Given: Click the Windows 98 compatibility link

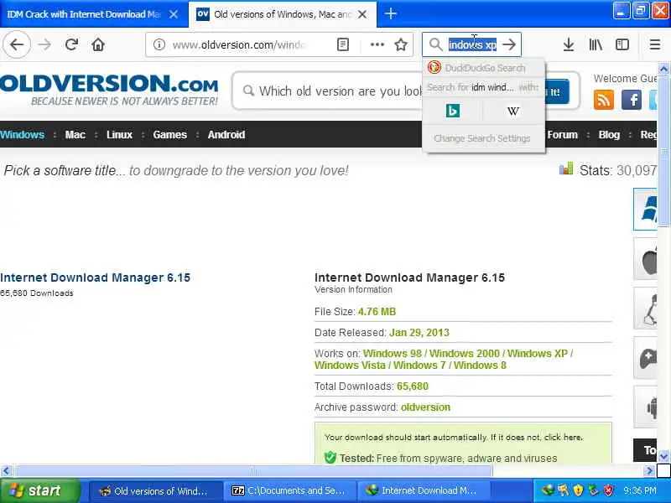Looking at the screenshot, I should (393, 354).
